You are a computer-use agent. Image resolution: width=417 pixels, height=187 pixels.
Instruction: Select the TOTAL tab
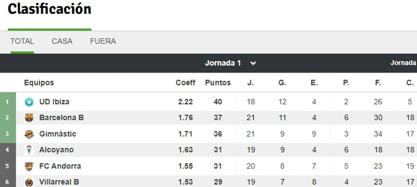tap(22, 41)
